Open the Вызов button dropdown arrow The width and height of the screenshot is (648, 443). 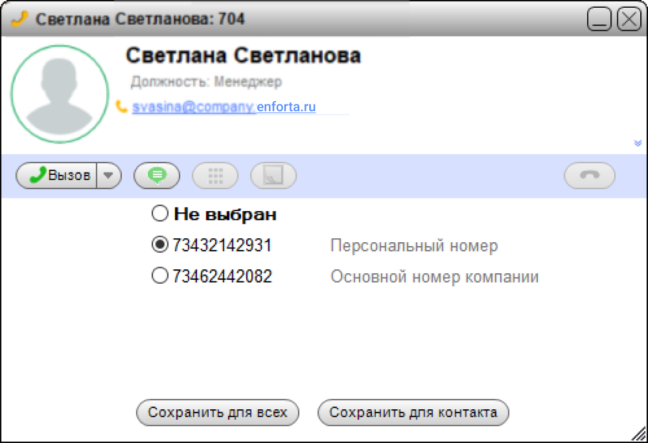point(108,175)
